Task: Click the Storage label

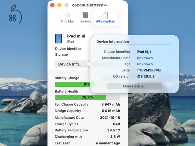Action: click(62, 54)
